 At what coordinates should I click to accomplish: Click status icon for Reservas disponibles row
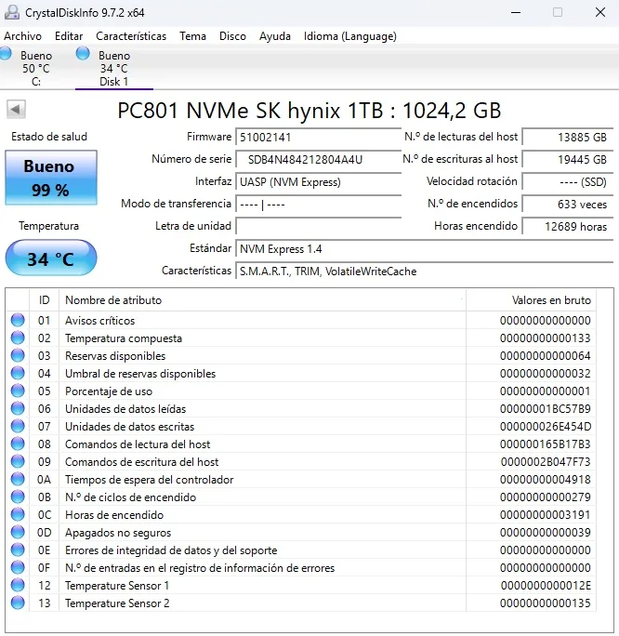pos(18,355)
